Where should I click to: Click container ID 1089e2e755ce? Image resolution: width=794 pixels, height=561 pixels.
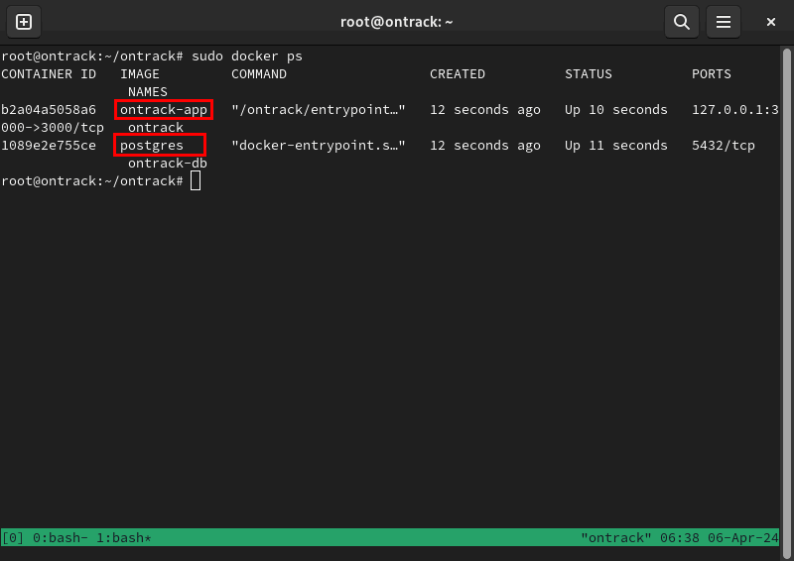49,145
